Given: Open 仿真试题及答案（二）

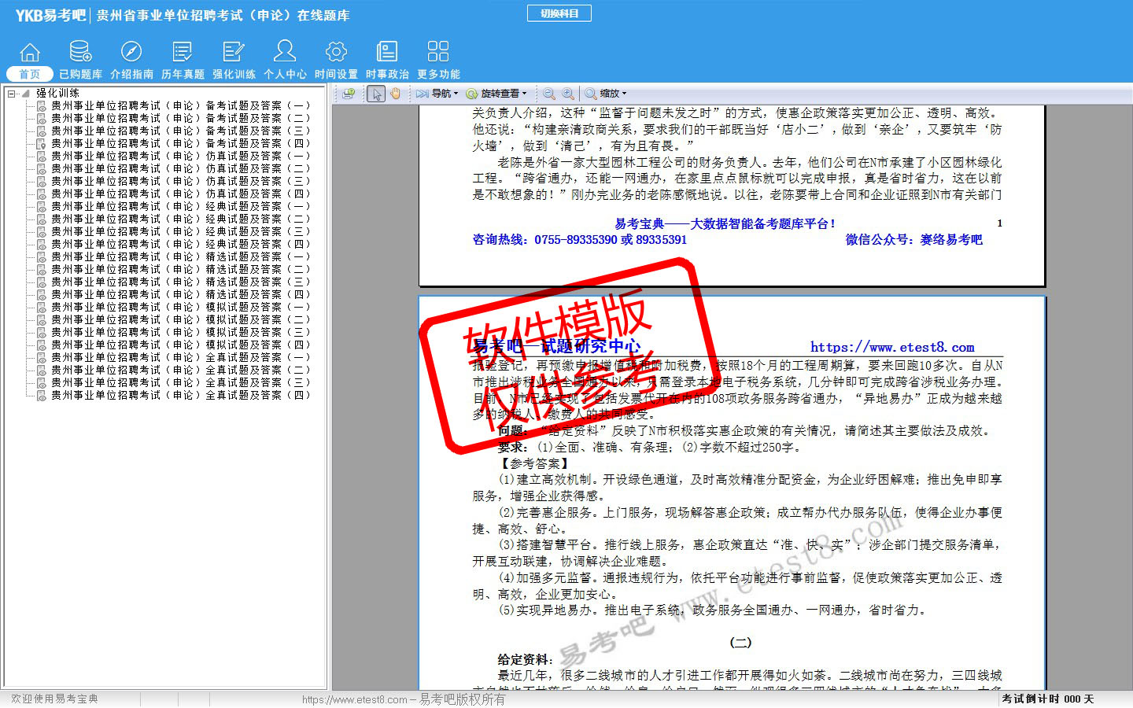Looking at the screenshot, I should (x=181, y=168).
